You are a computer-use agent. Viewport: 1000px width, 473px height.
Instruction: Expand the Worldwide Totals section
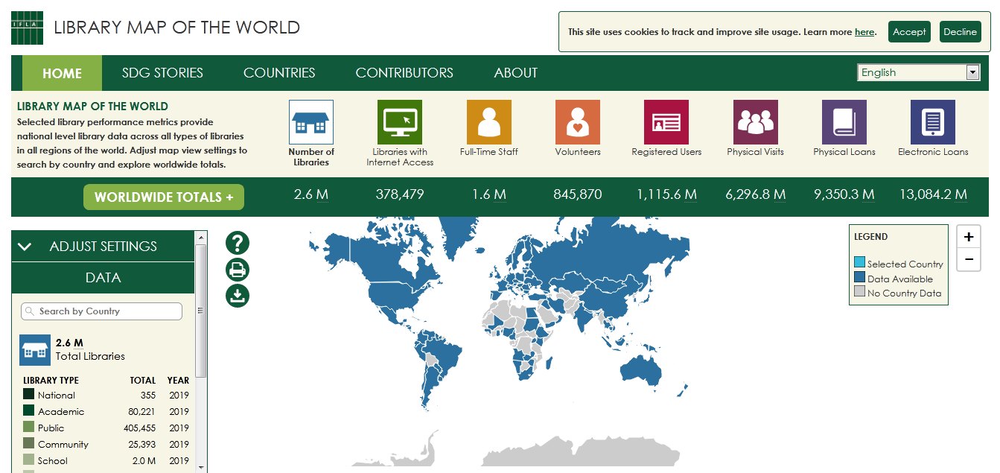coord(164,197)
